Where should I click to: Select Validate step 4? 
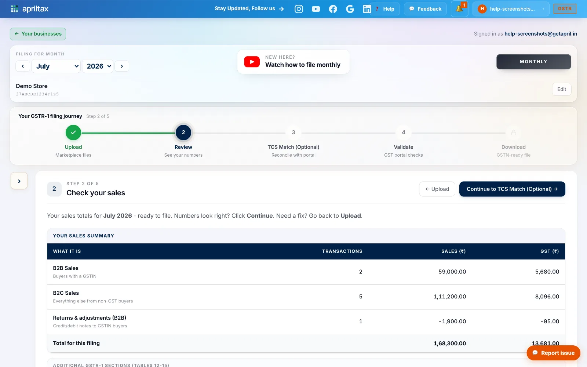[404, 132]
